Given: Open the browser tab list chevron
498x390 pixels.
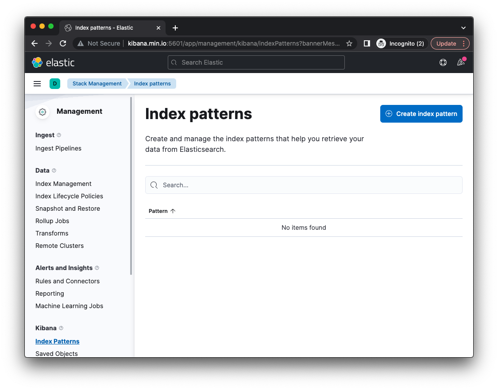Looking at the screenshot, I should tap(463, 27).
